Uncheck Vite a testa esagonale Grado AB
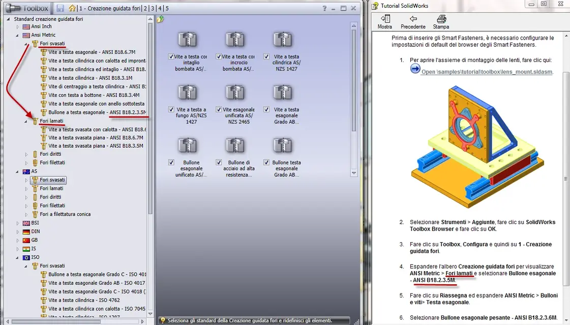The width and height of the screenshot is (570, 325). pos(266,109)
